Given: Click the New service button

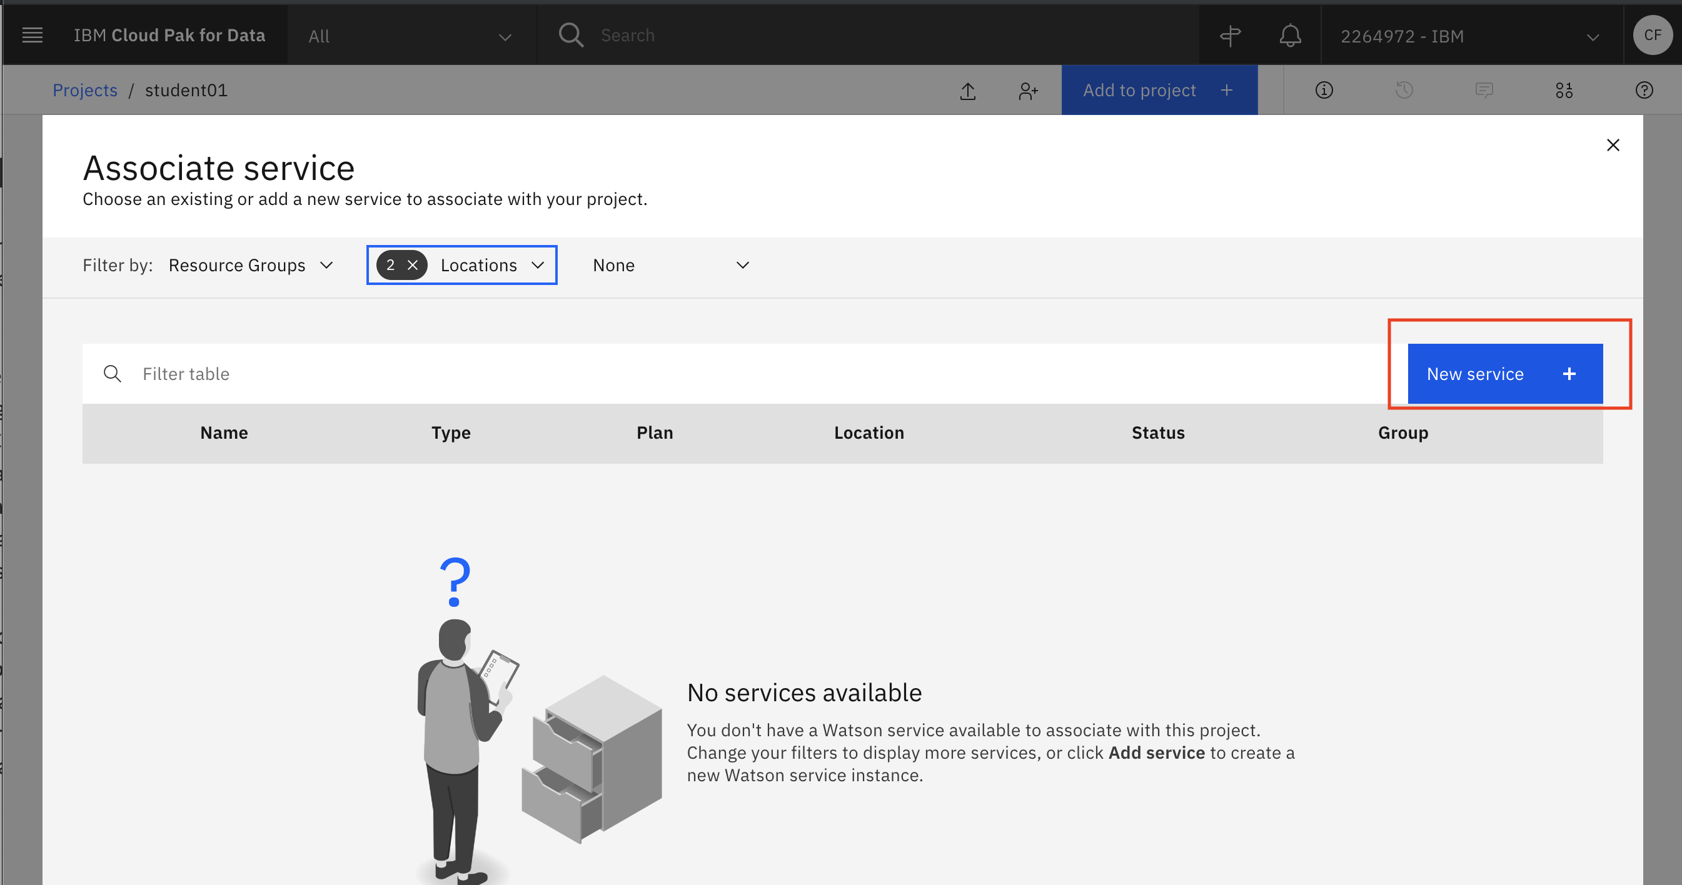Looking at the screenshot, I should click(1504, 374).
